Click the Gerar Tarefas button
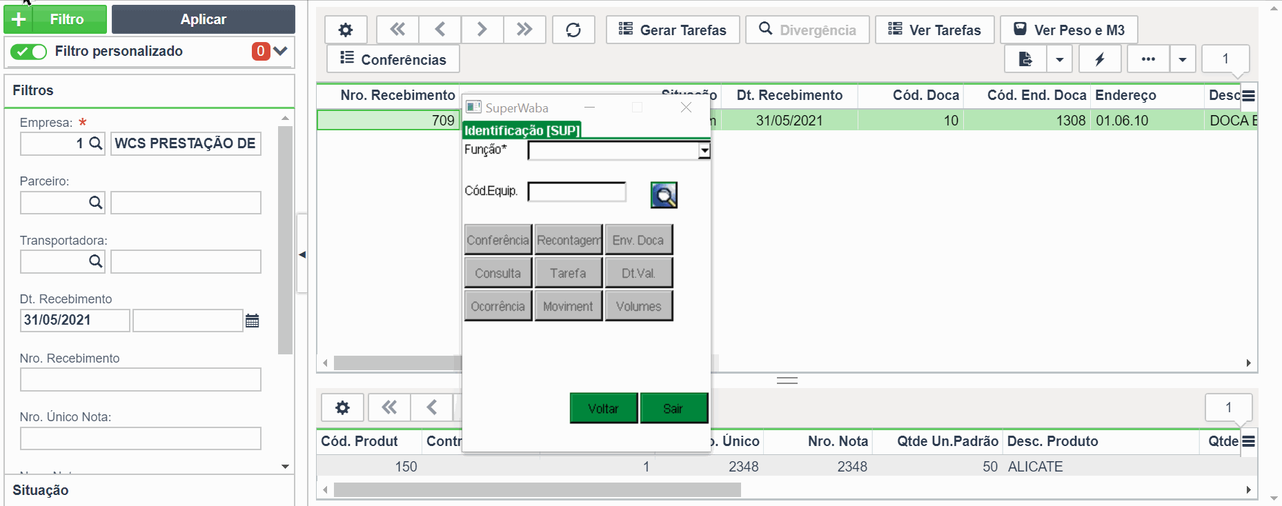Screen dimensions: 1282x506 click(673, 30)
